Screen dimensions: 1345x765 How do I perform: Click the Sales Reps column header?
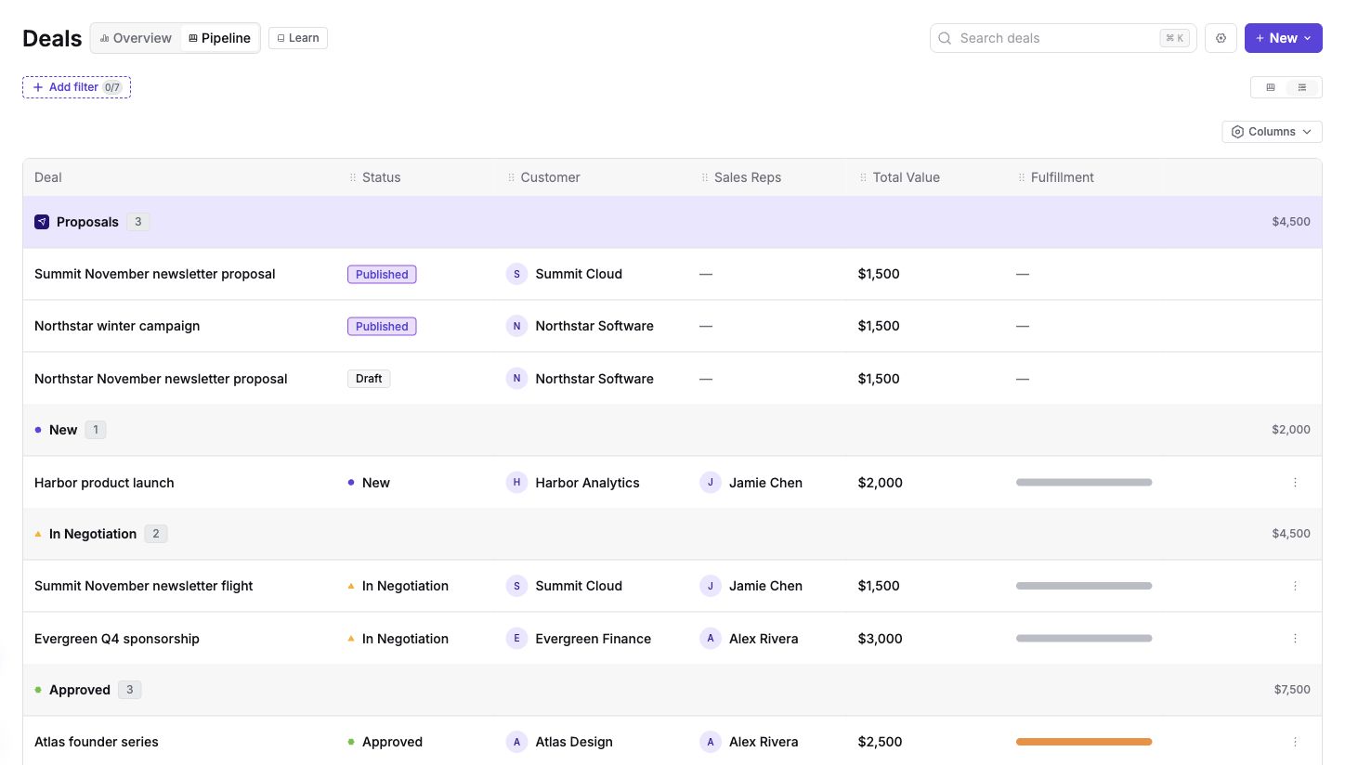748,177
